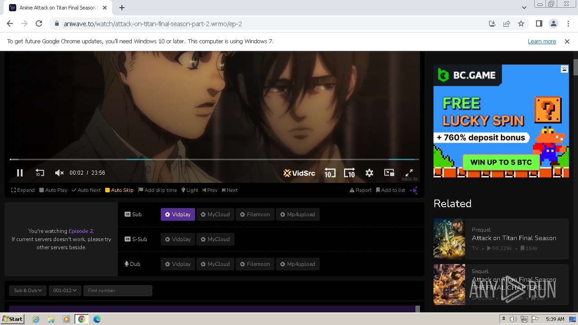The width and height of the screenshot is (578, 325).
Task: Open the Windows Start menu
Action: (12, 319)
